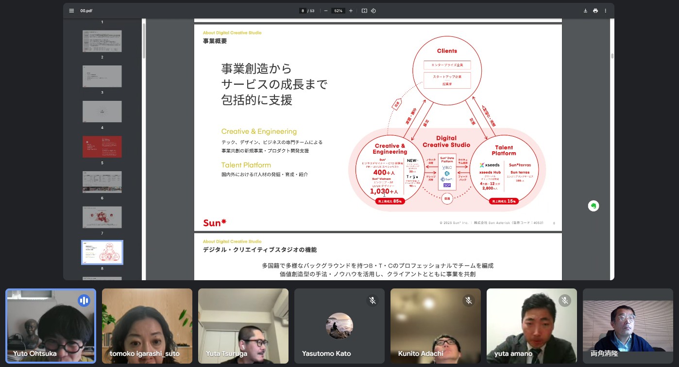Click the muted mic icon on Yasutomo Kato

pos(373,301)
